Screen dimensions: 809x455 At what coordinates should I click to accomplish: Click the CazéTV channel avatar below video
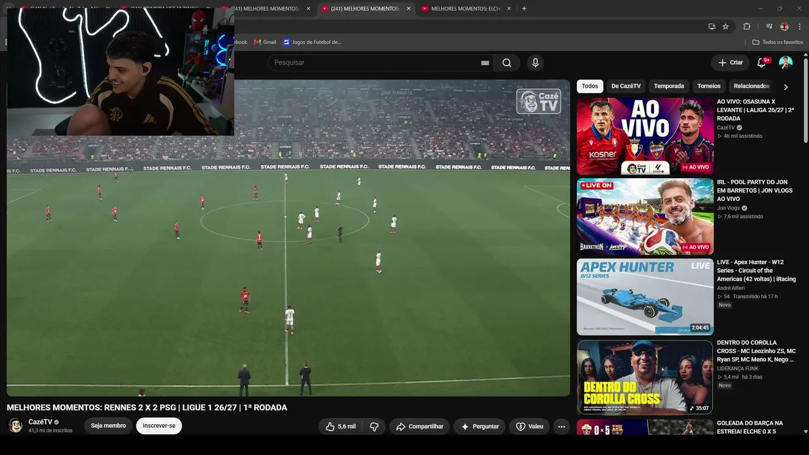pos(15,426)
